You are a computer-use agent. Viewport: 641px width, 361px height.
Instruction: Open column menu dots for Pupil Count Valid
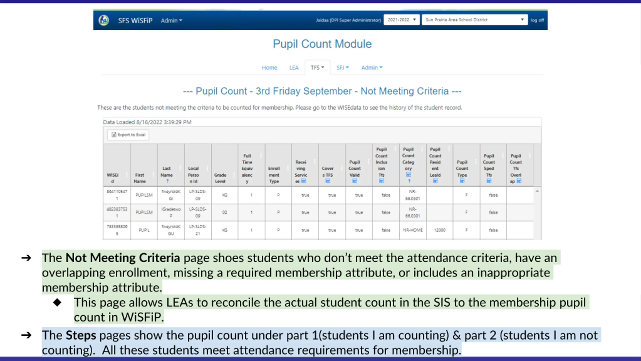coord(368,162)
